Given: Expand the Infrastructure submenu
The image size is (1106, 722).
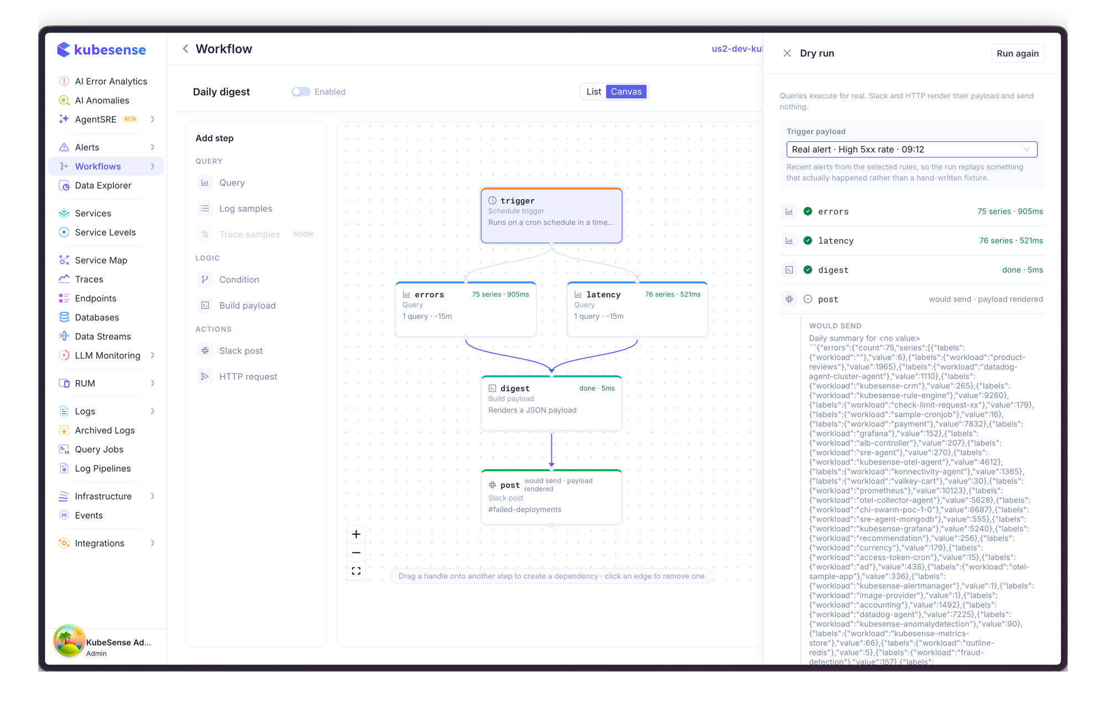Looking at the screenshot, I should 153,497.
